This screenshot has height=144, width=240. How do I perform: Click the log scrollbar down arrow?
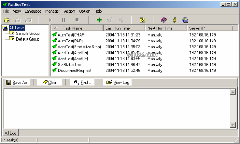pos(233,125)
